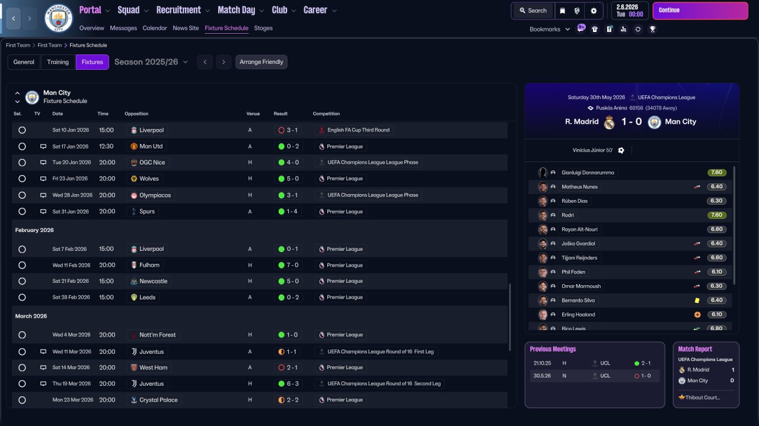
Task: Click the goal icon beside Vinícius Júnior 50'
Action: [x=621, y=150]
